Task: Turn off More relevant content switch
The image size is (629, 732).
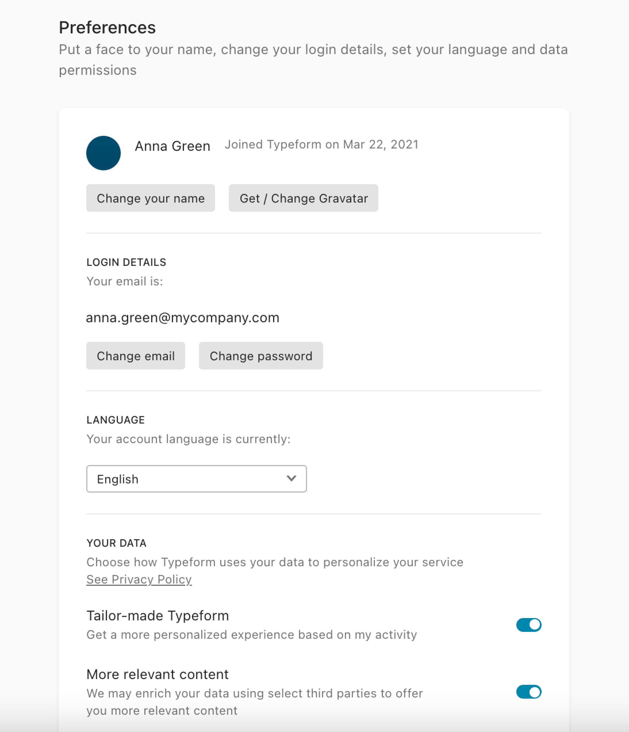Action: tap(528, 692)
